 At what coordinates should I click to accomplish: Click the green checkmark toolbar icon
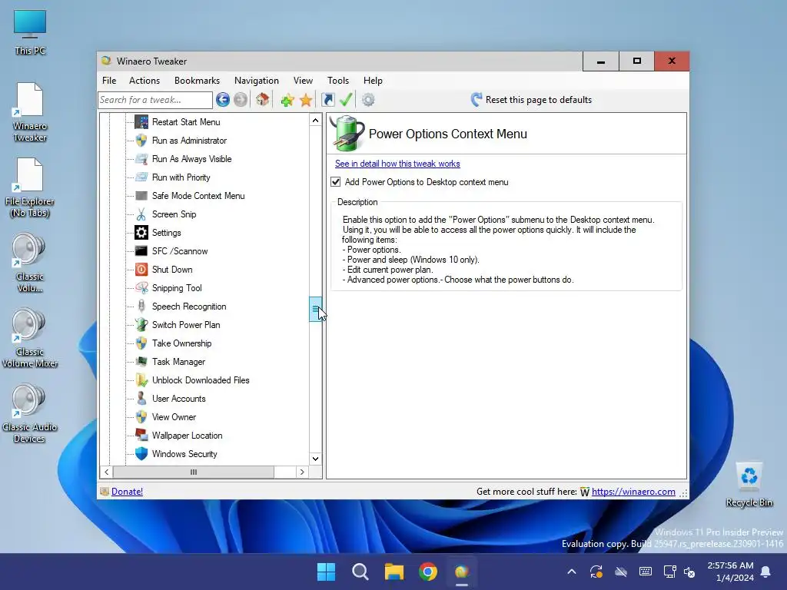(346, 100)
